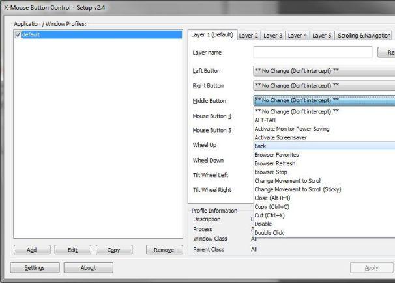Image resolution: width=395 pixels, height=283 pixels.
Task: Open the Right Button dropdown
Action: pyautogui.click(x=324, y=86)
